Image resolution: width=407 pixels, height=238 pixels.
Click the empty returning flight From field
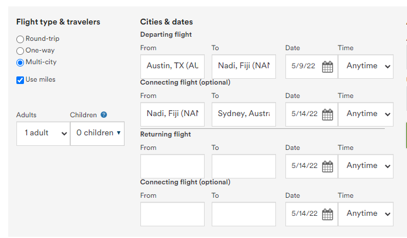(x=173, y=166)
